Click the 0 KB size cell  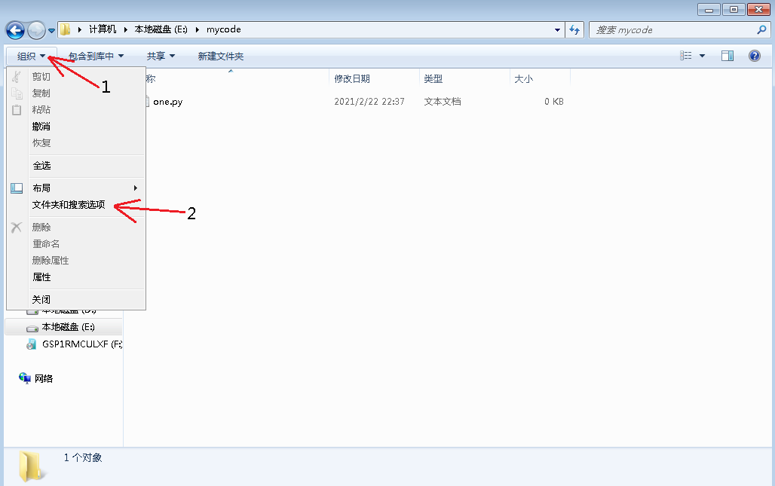click(554, 102)
